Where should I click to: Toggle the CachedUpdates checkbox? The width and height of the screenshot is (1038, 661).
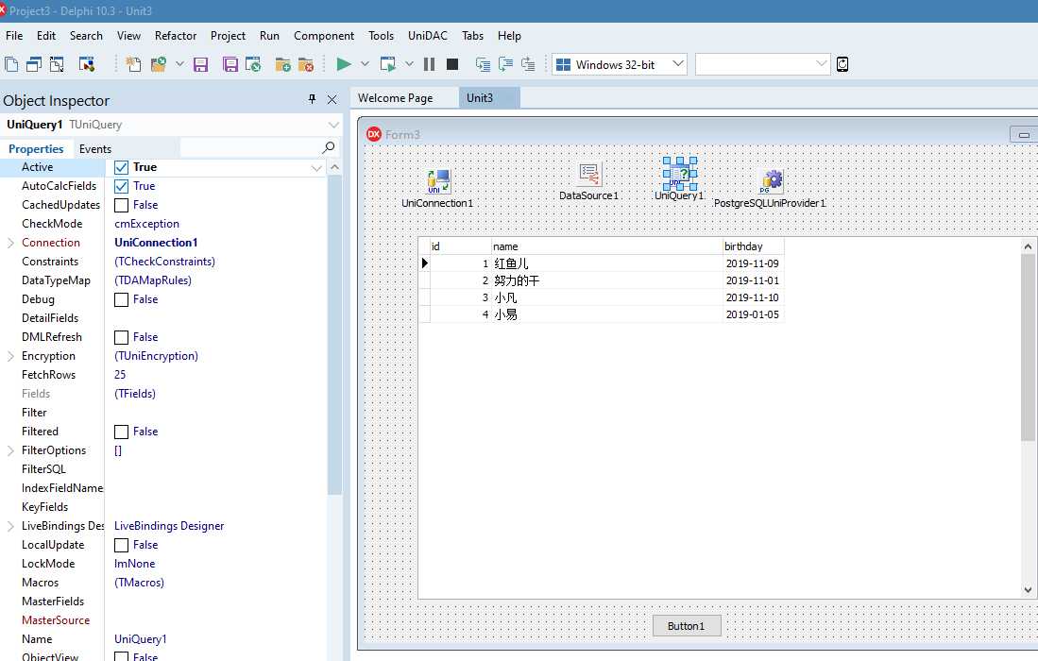121,205
